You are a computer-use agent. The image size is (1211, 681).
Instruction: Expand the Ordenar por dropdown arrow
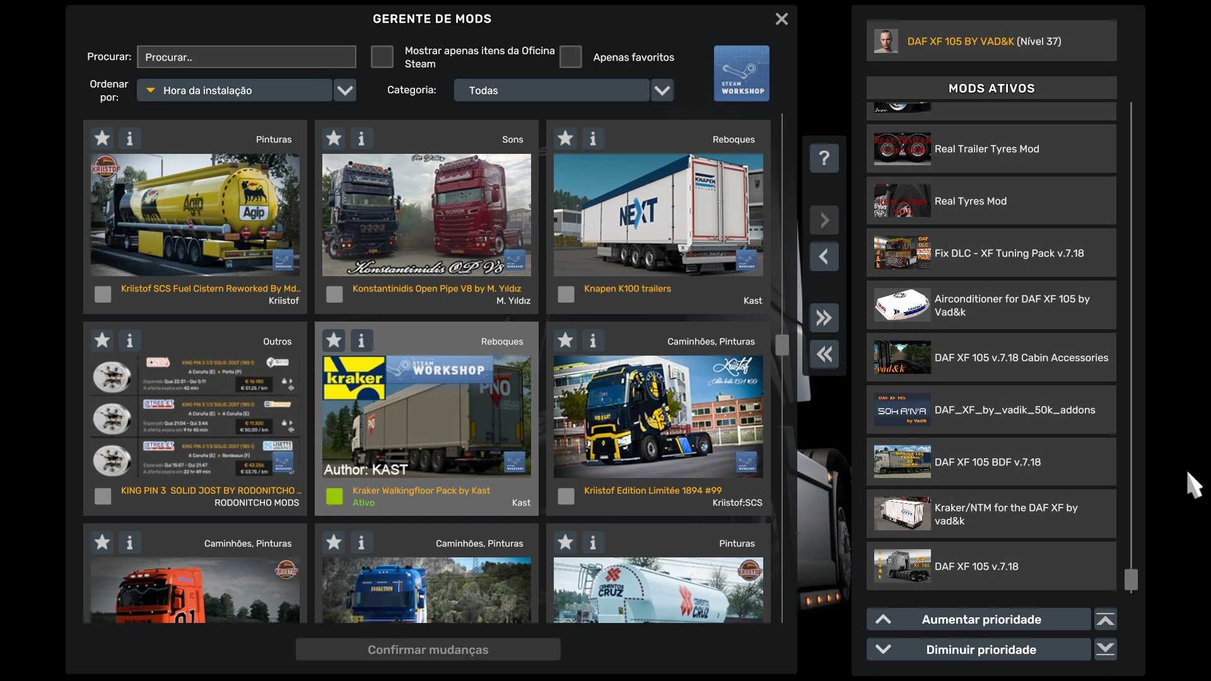[x=345, y=90]
